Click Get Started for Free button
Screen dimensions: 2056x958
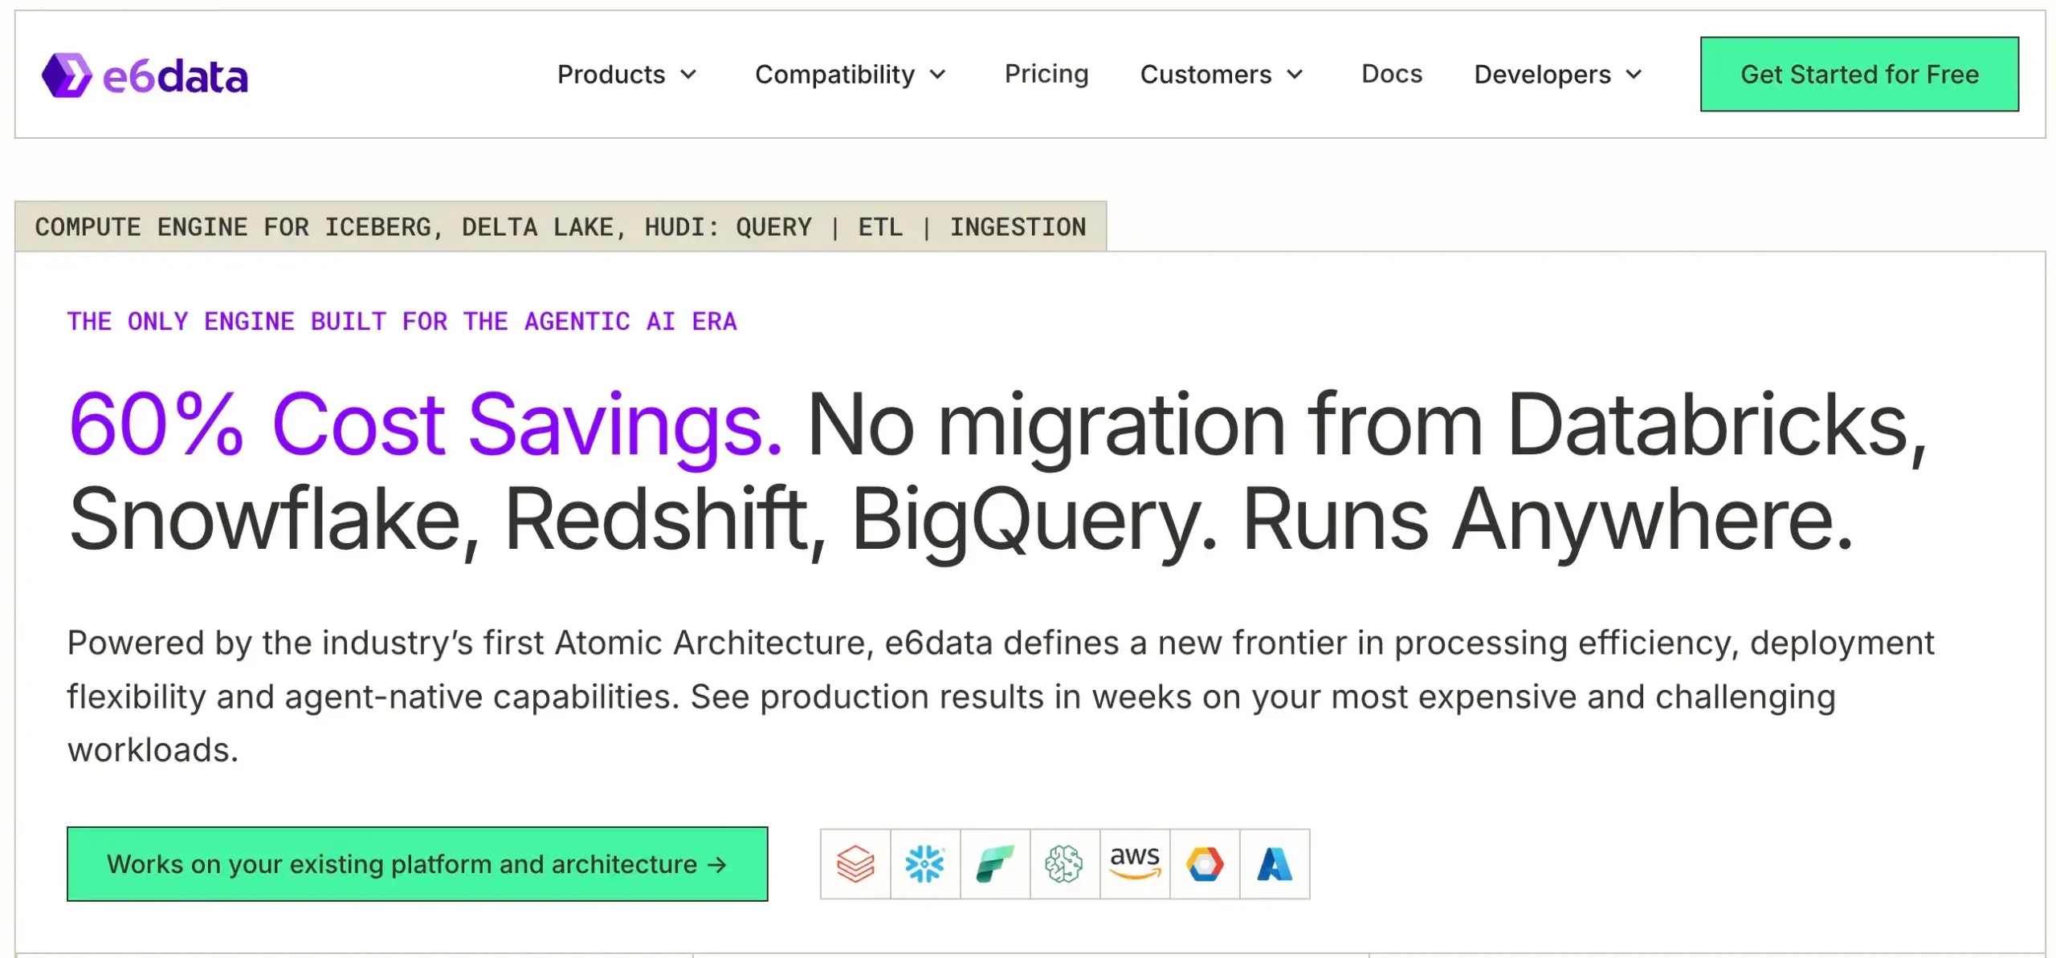tap(1859, 74)
